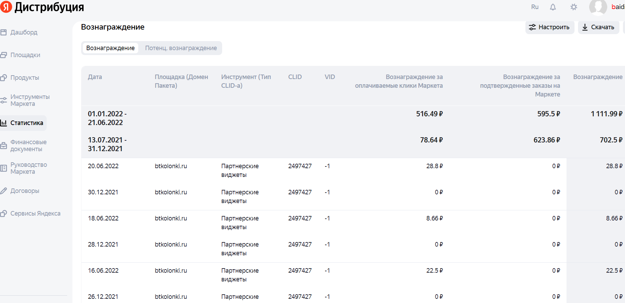Viewport: 625px width, 303px height.
Task: Open Инструменты Маркета section
Action: tap(30, 100)
